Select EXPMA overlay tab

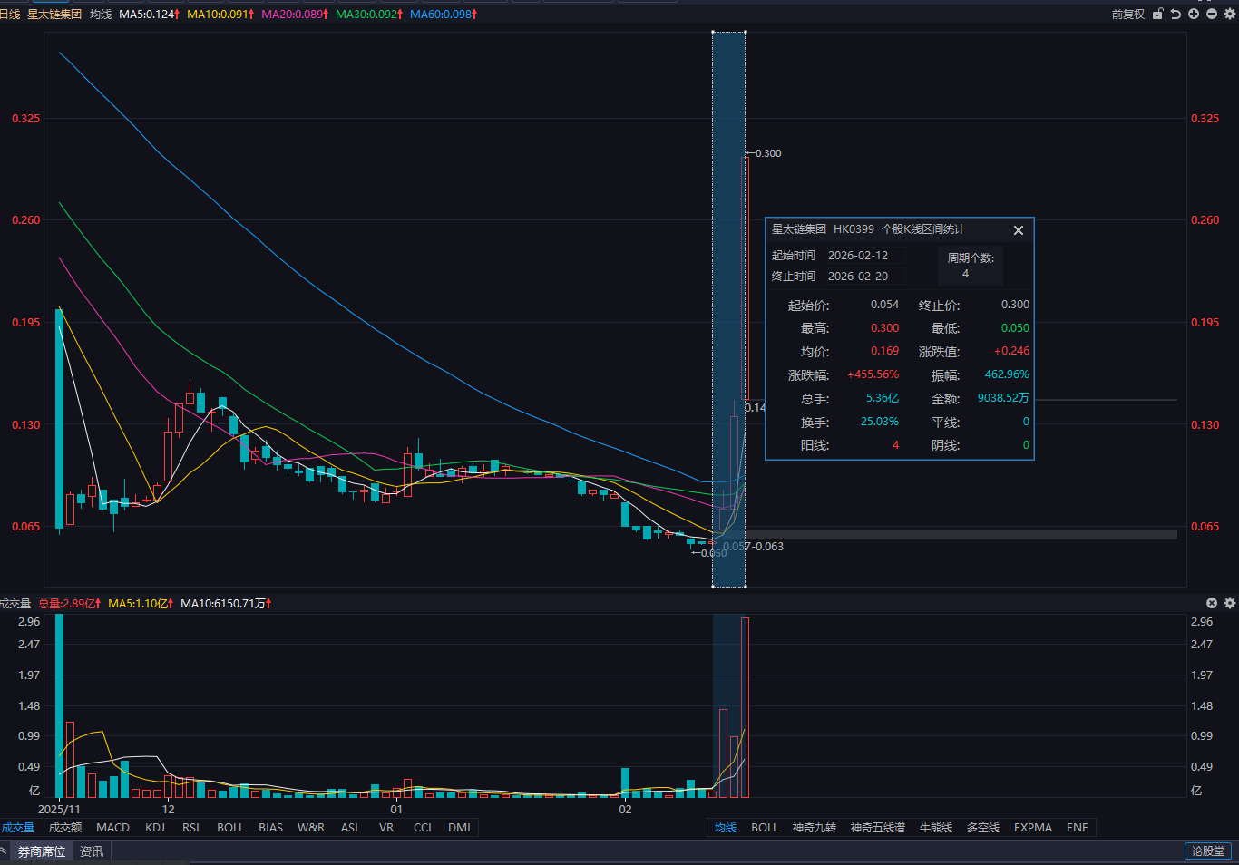(x=1033, y=828)
